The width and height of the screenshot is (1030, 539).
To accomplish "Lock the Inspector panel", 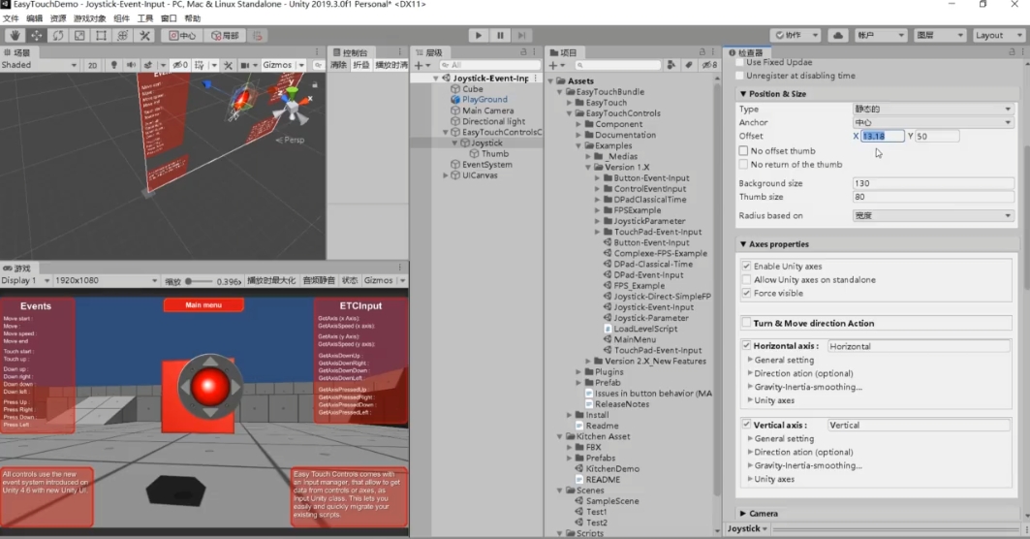I will [x=1012, y=52].
